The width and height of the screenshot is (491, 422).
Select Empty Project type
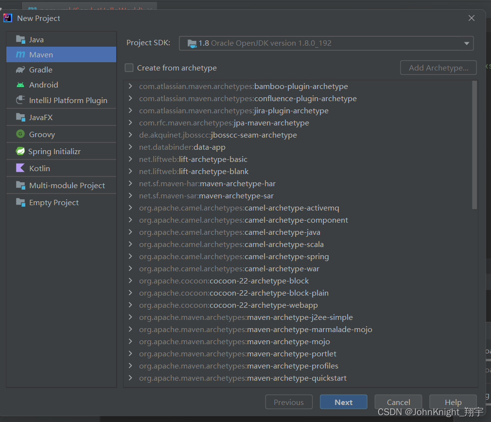(61, 203)
